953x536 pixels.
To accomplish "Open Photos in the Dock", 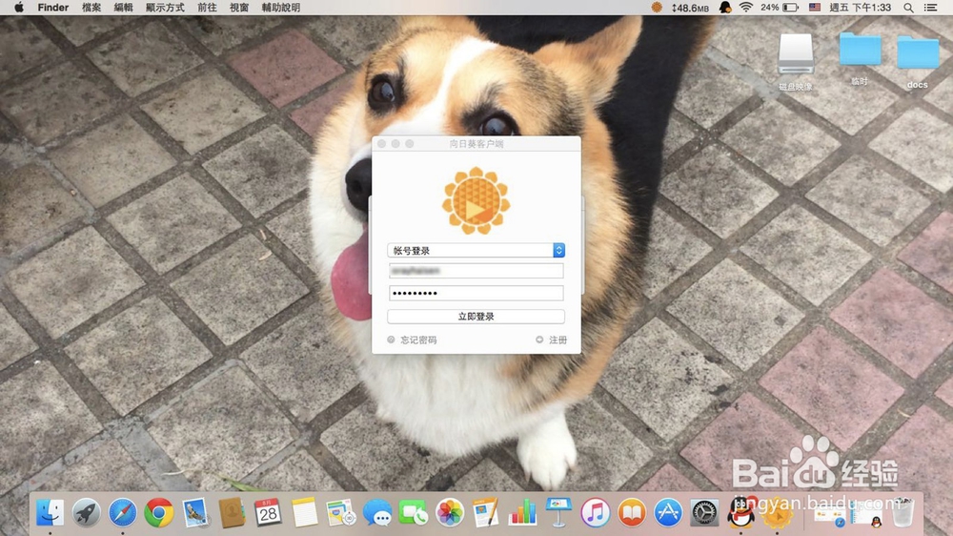I will pos(450,512).
